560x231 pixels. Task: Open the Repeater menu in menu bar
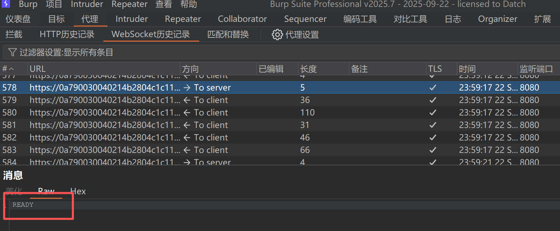point(129,4)
